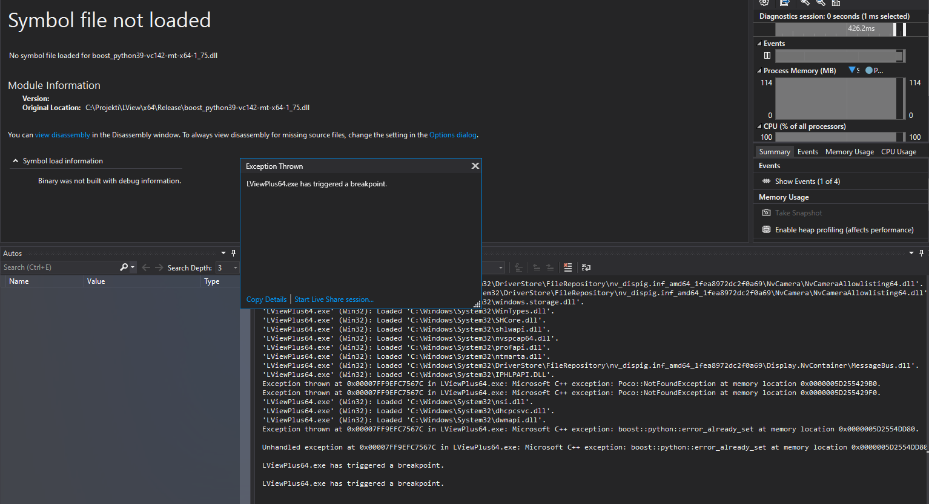Switch to the Memory Usage tab
This screenshot has width=929, height=504.
849,152
